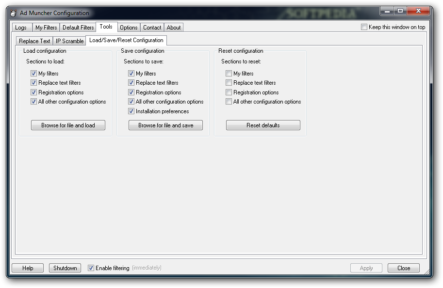Click Browse for file and load

tap(68, 125)
